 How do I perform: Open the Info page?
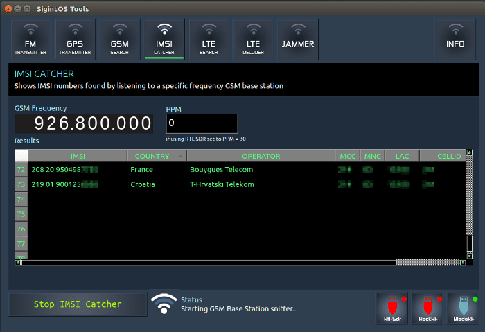point(455,40)
